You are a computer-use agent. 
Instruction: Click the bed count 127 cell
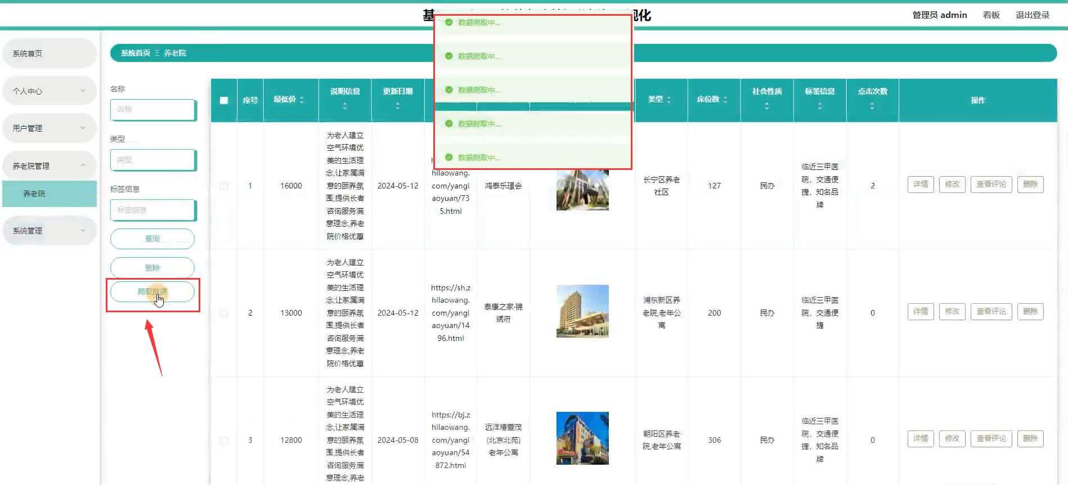[x=715, y=186]
